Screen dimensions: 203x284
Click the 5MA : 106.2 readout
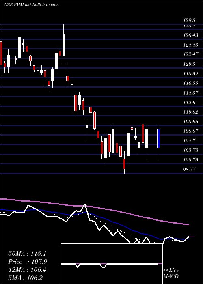(26, 278)
